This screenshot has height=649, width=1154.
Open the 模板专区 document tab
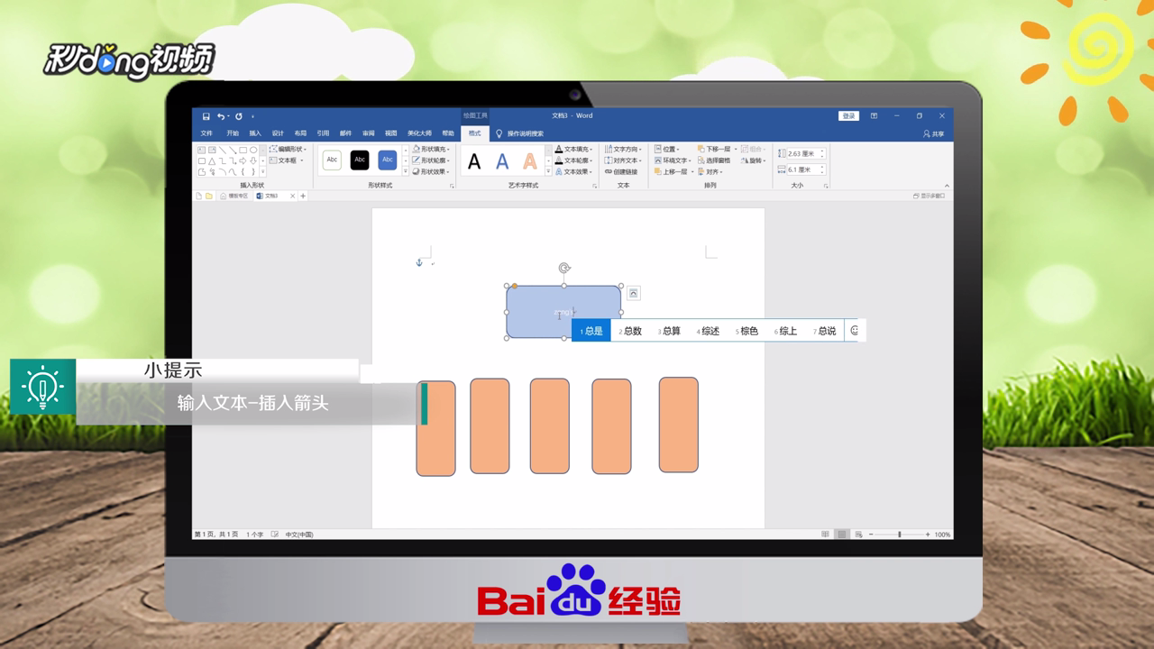coord(234,196)
